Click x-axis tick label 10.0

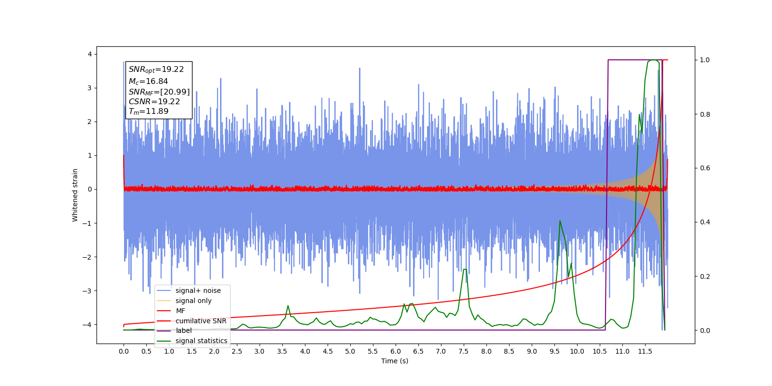(x=577, y=351)
